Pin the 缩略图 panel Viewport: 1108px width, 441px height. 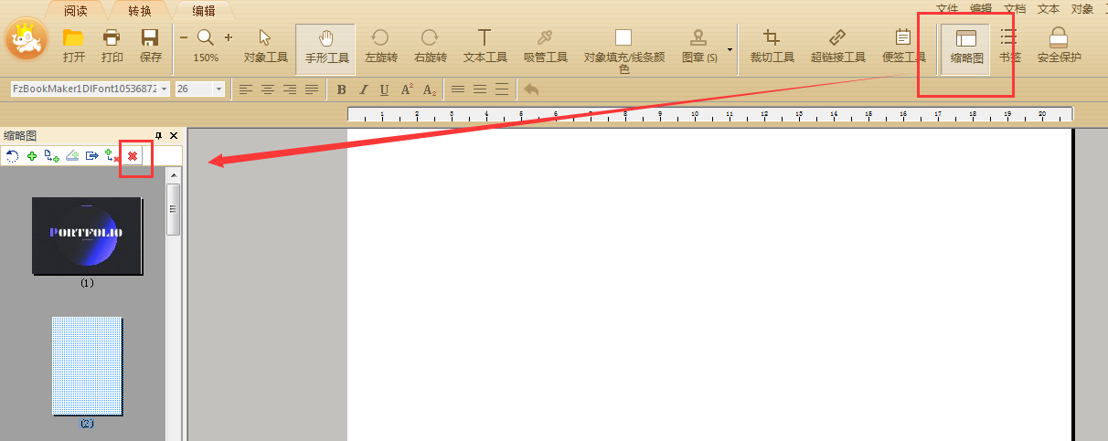click(x=158, y=135)
